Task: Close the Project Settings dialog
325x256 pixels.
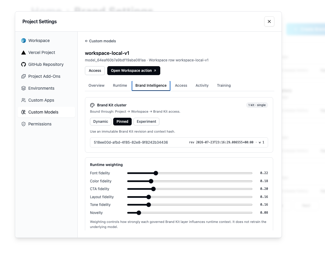Action: tap(269, 21)
